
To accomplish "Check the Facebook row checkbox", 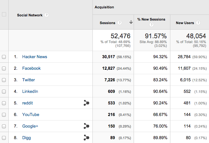I will click(x=4, y=68).
